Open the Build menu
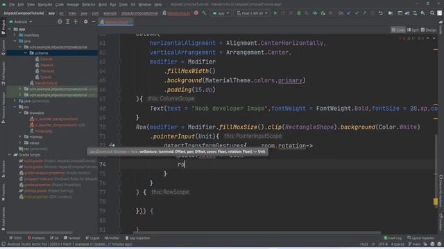The width and height of the screenshot is (444, 249). (103, 5)
